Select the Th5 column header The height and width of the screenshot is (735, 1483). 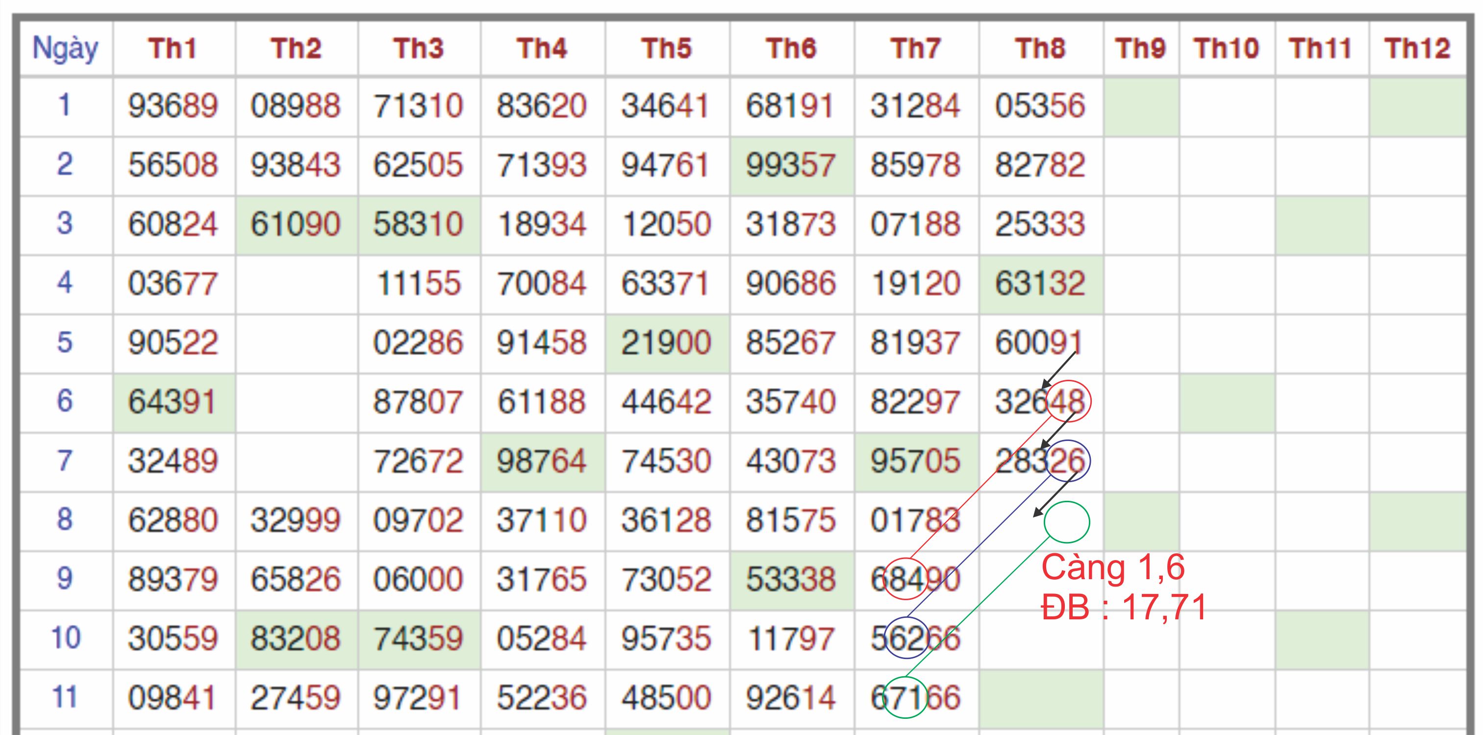pyautogui.click(x=666, y=49)
